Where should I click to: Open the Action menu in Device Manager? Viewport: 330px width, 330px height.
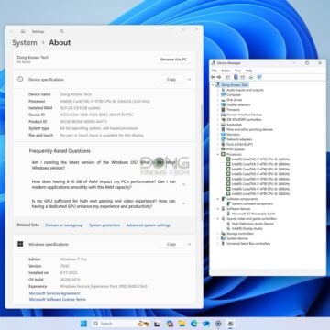(225, 71)
